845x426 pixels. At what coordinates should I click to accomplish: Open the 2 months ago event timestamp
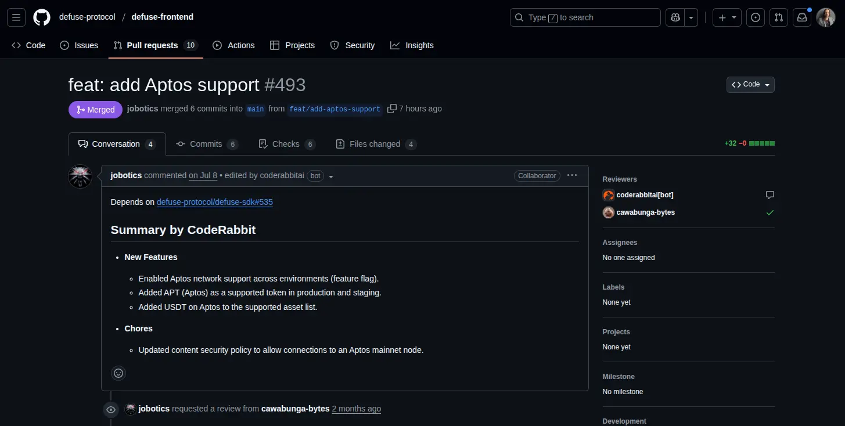point(357,409)
